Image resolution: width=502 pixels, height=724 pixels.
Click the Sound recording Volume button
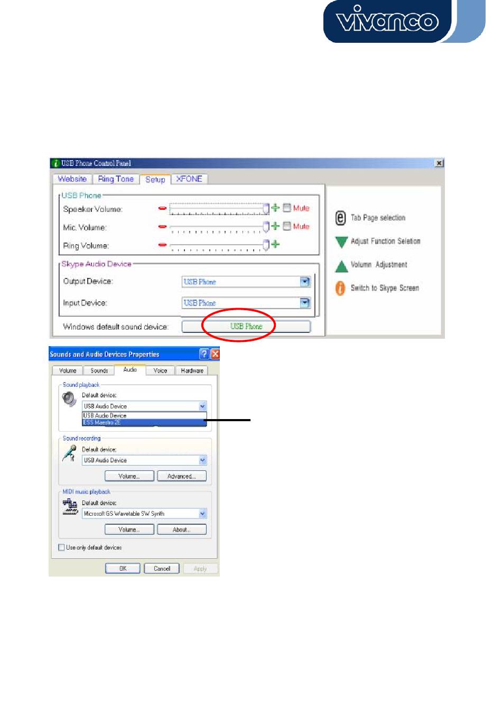[x=129, y=476]
